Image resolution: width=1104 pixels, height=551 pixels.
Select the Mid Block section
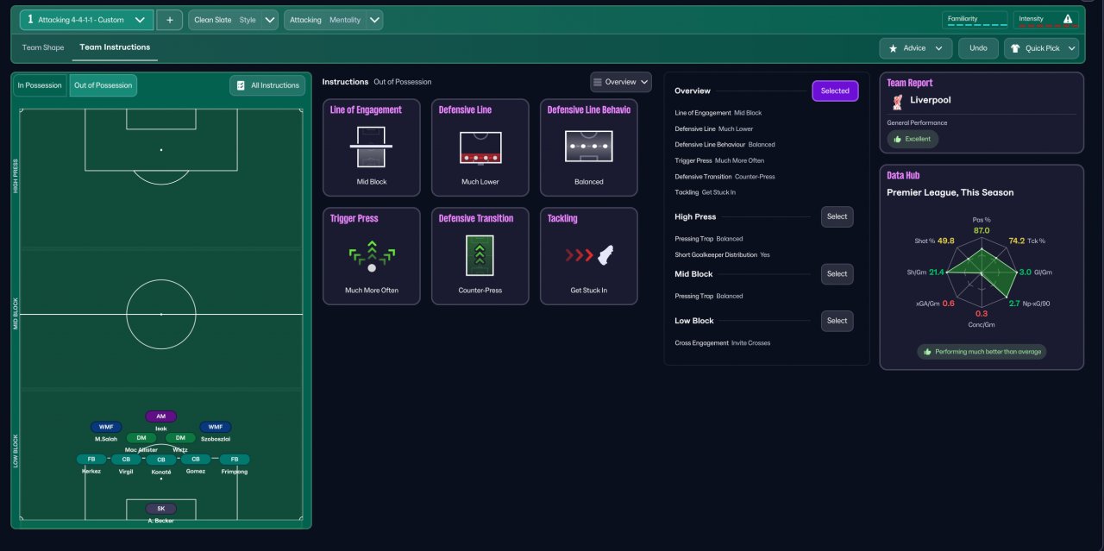[x=837, y=273]
